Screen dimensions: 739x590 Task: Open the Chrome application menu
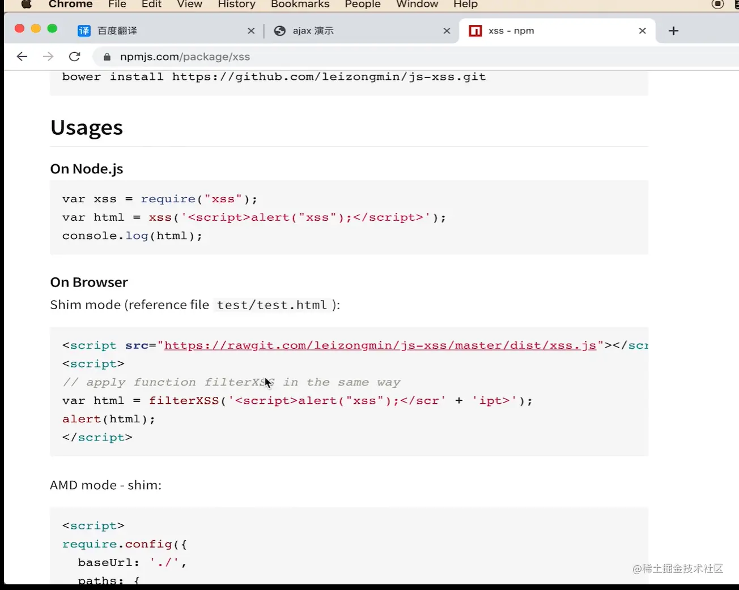(70, 4)
